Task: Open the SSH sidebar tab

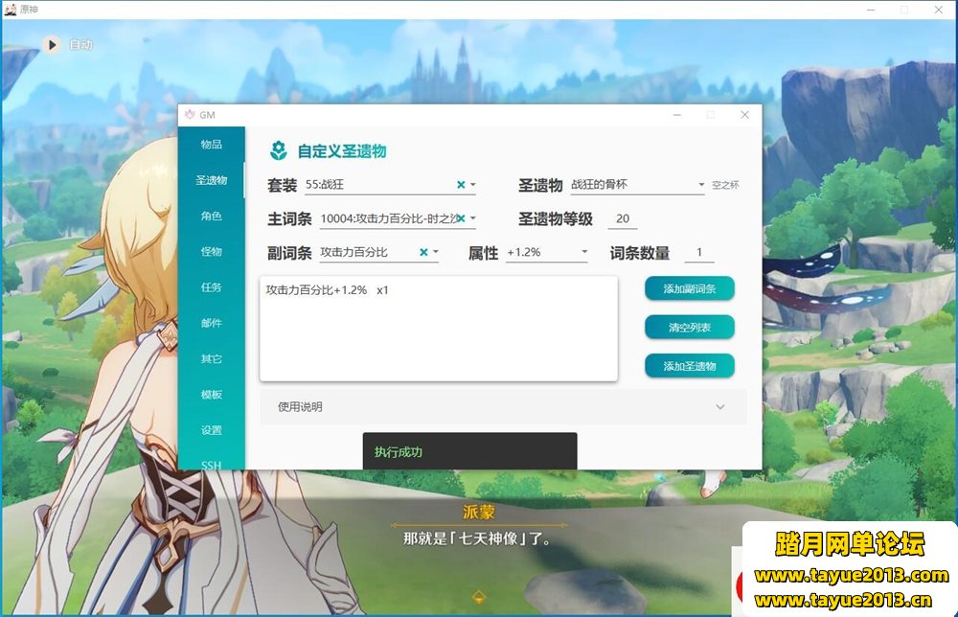Action: click(212, 465)
